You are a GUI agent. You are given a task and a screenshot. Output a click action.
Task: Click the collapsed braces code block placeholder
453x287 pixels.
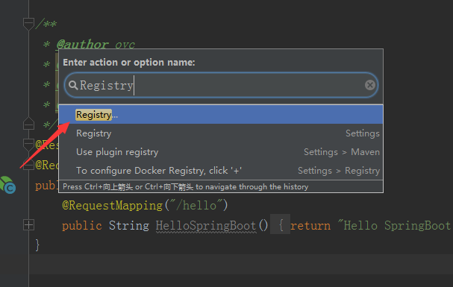coord(281,224)
